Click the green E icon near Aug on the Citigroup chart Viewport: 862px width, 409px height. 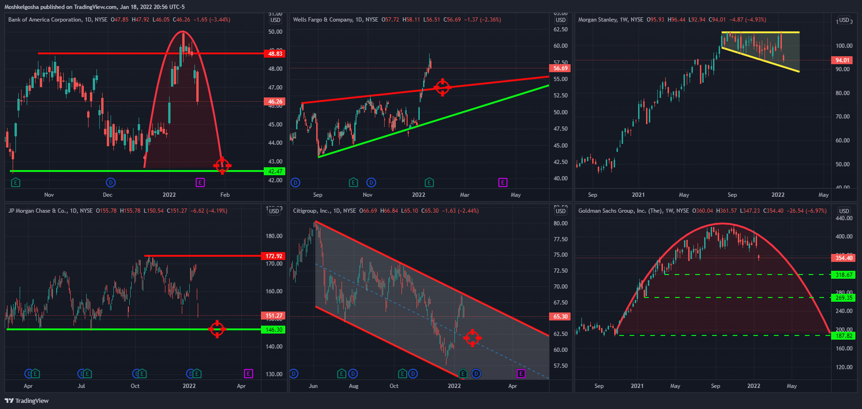tap(342, 374)
